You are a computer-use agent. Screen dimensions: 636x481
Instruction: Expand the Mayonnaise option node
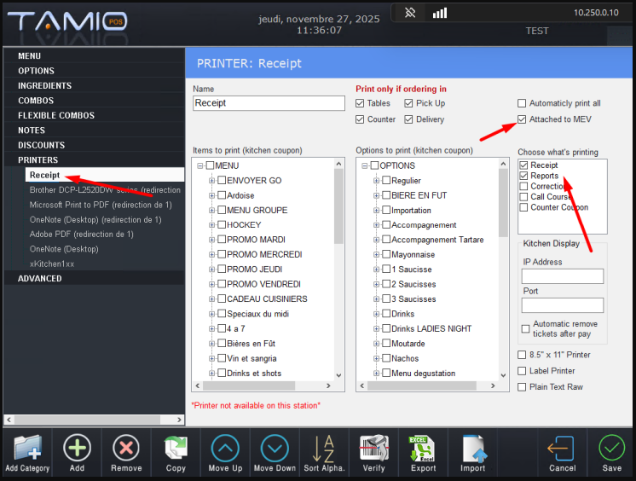click(377, 255)
